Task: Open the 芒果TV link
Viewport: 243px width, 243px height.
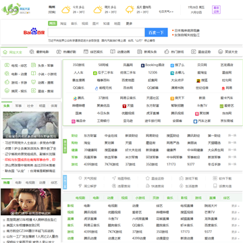Action: click(x=209, y=212)
